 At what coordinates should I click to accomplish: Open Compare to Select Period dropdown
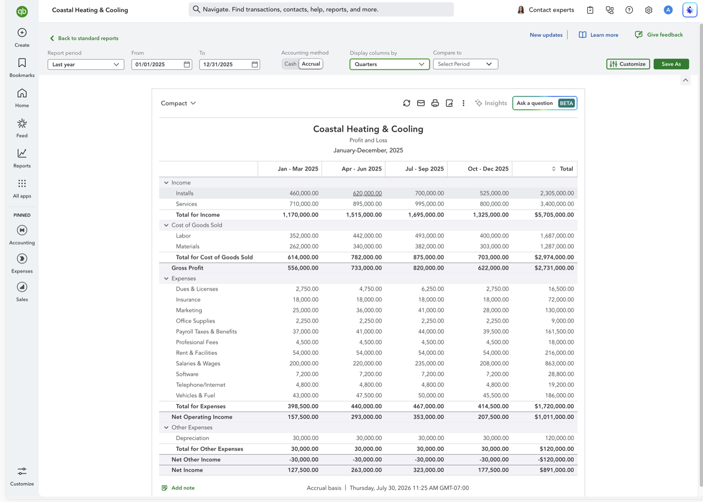click(x=465, y=64)
